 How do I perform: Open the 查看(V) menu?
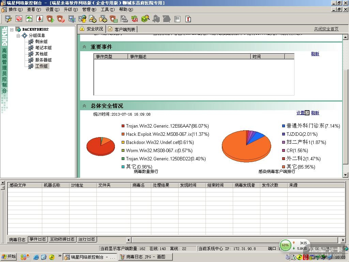tap(34, 9)
